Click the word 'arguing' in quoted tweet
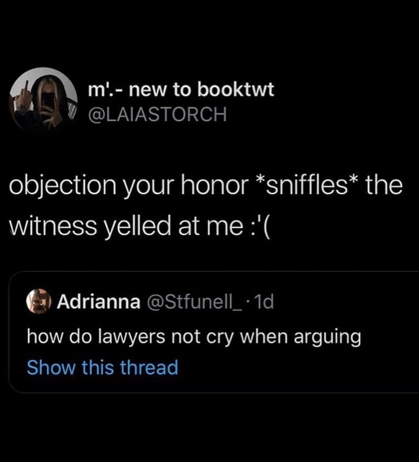 click(x=327, y=338)
